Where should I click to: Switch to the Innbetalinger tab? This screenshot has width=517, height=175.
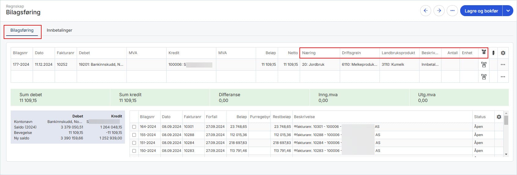coord(59,30)
